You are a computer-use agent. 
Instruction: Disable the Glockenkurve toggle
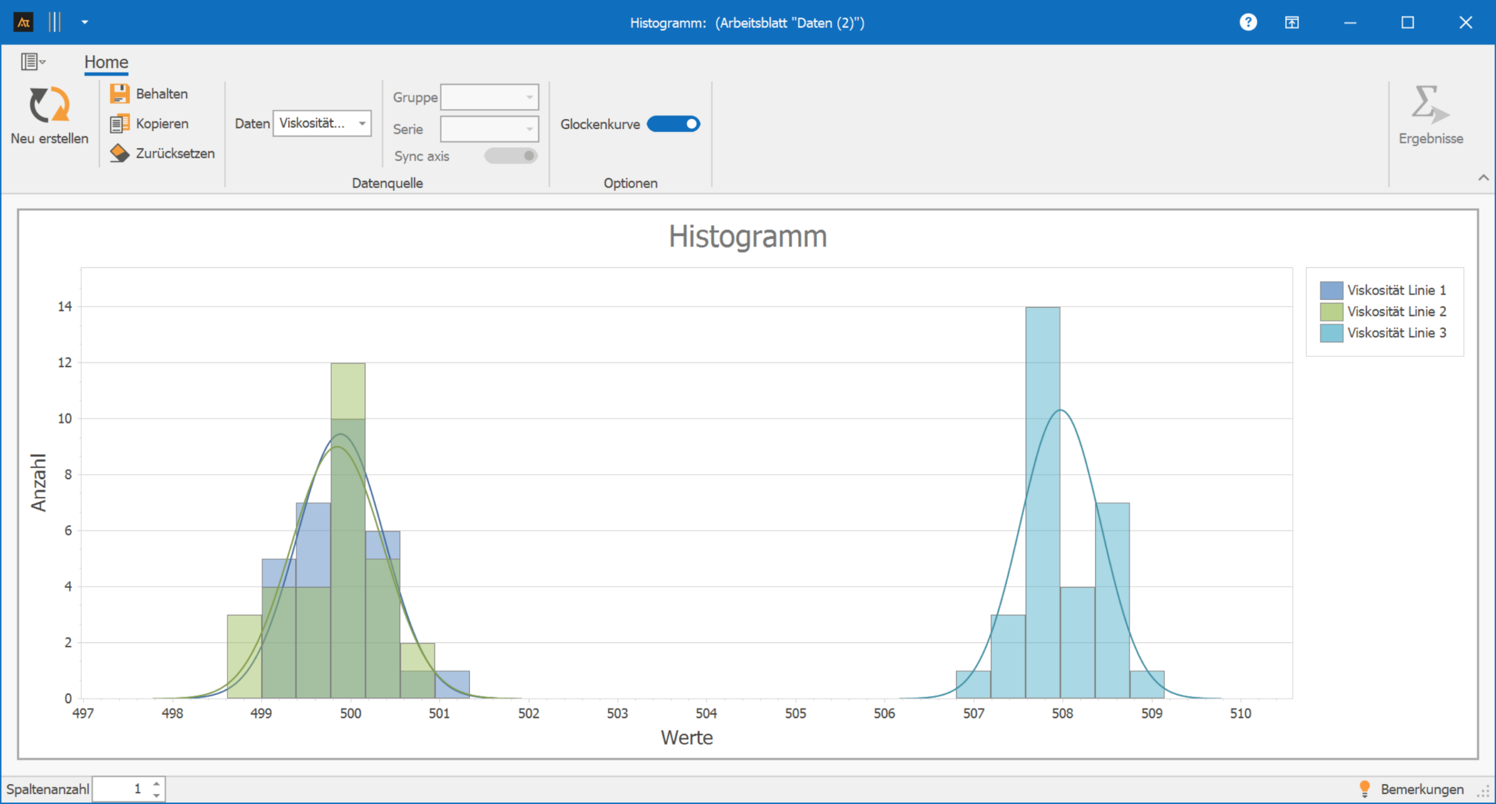(x=673, y=124)
